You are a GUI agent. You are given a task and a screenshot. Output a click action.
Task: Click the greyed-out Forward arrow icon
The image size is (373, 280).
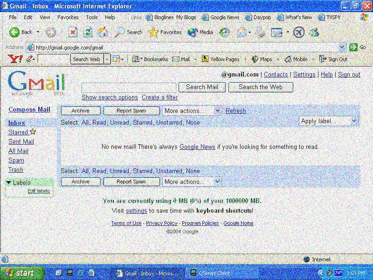[51, 32]
